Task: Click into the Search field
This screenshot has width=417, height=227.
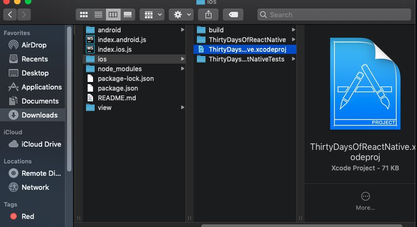Action: tap(334, 15)
